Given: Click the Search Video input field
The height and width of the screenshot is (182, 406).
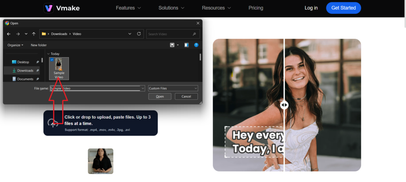Looking at the screenshot, I should 170,34.
